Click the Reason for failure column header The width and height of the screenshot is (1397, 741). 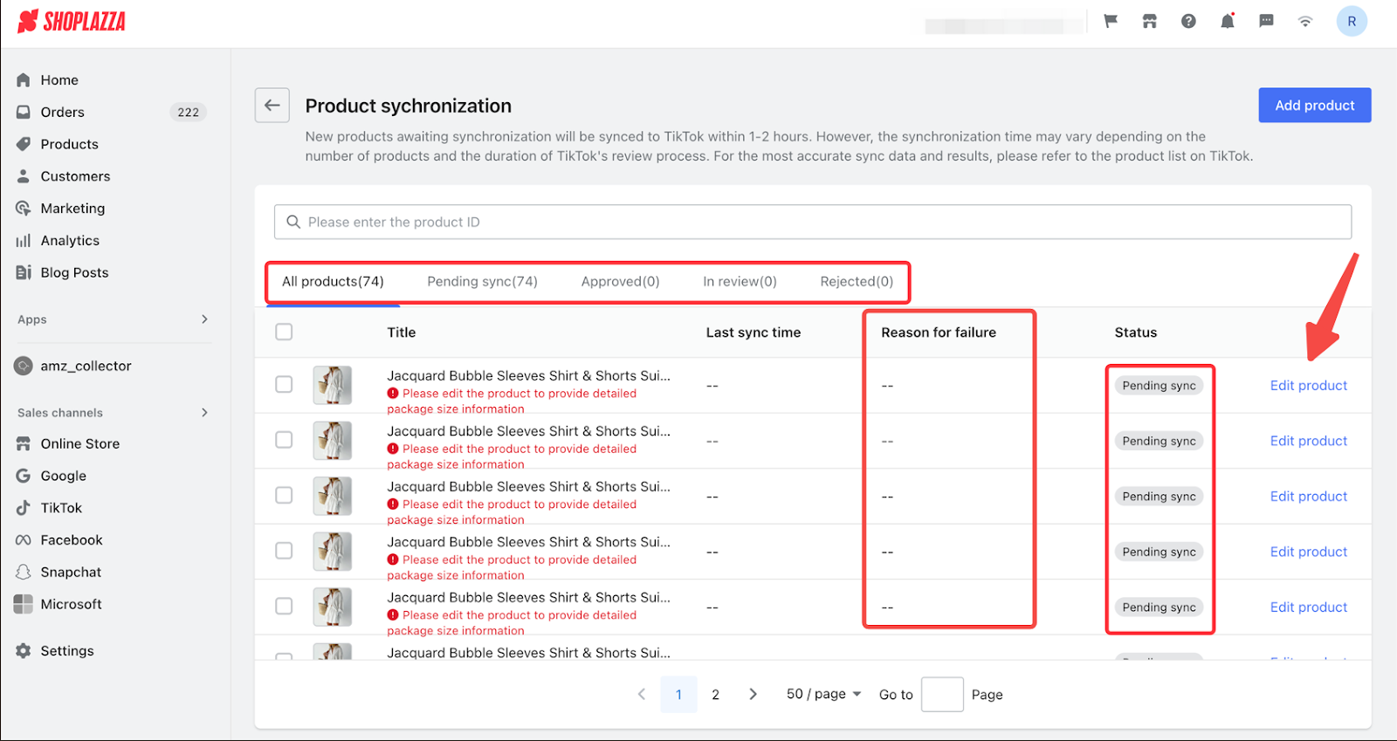[x=939, y=332]
